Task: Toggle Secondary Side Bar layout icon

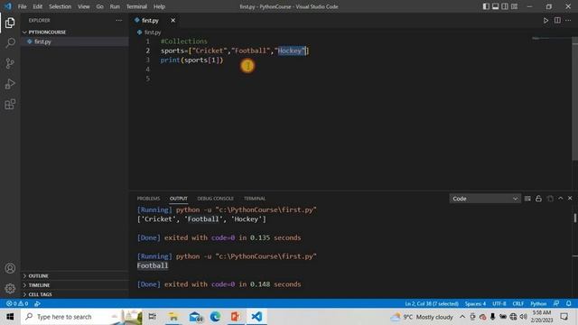Action: (505, 6)
